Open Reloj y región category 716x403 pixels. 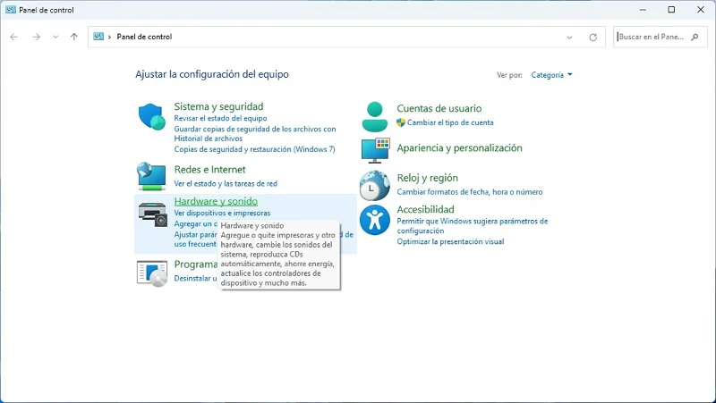[x=428, y=178]
